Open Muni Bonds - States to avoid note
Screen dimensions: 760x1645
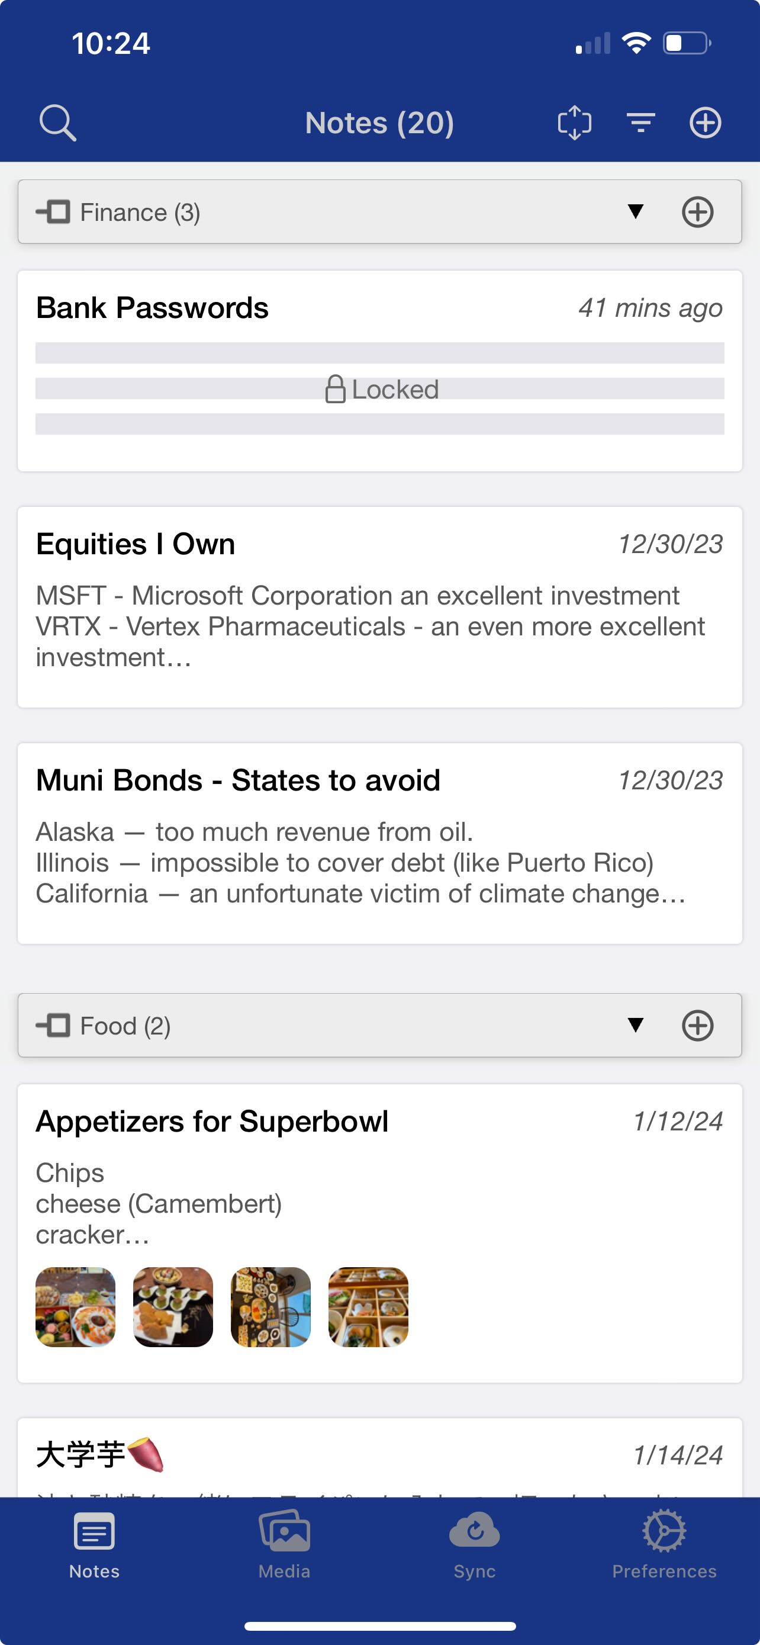pyautogui.click(x=379, y=844)
